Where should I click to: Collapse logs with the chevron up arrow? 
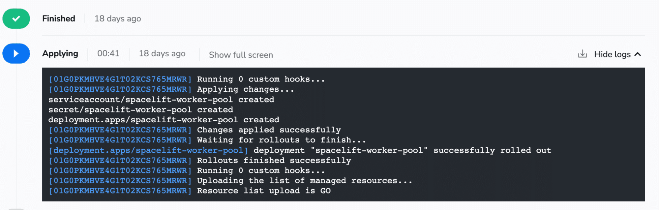(x=638, y=54)
